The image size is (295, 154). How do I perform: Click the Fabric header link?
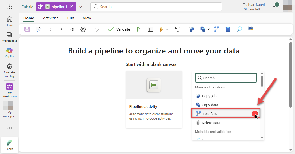pyautogui.click(x=28, y=7)
